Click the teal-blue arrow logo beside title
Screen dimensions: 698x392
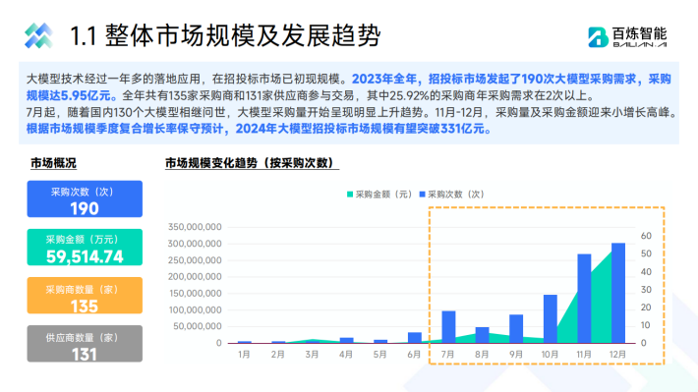38,35
